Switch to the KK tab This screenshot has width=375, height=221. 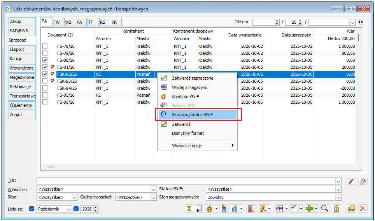coord(116,22)
